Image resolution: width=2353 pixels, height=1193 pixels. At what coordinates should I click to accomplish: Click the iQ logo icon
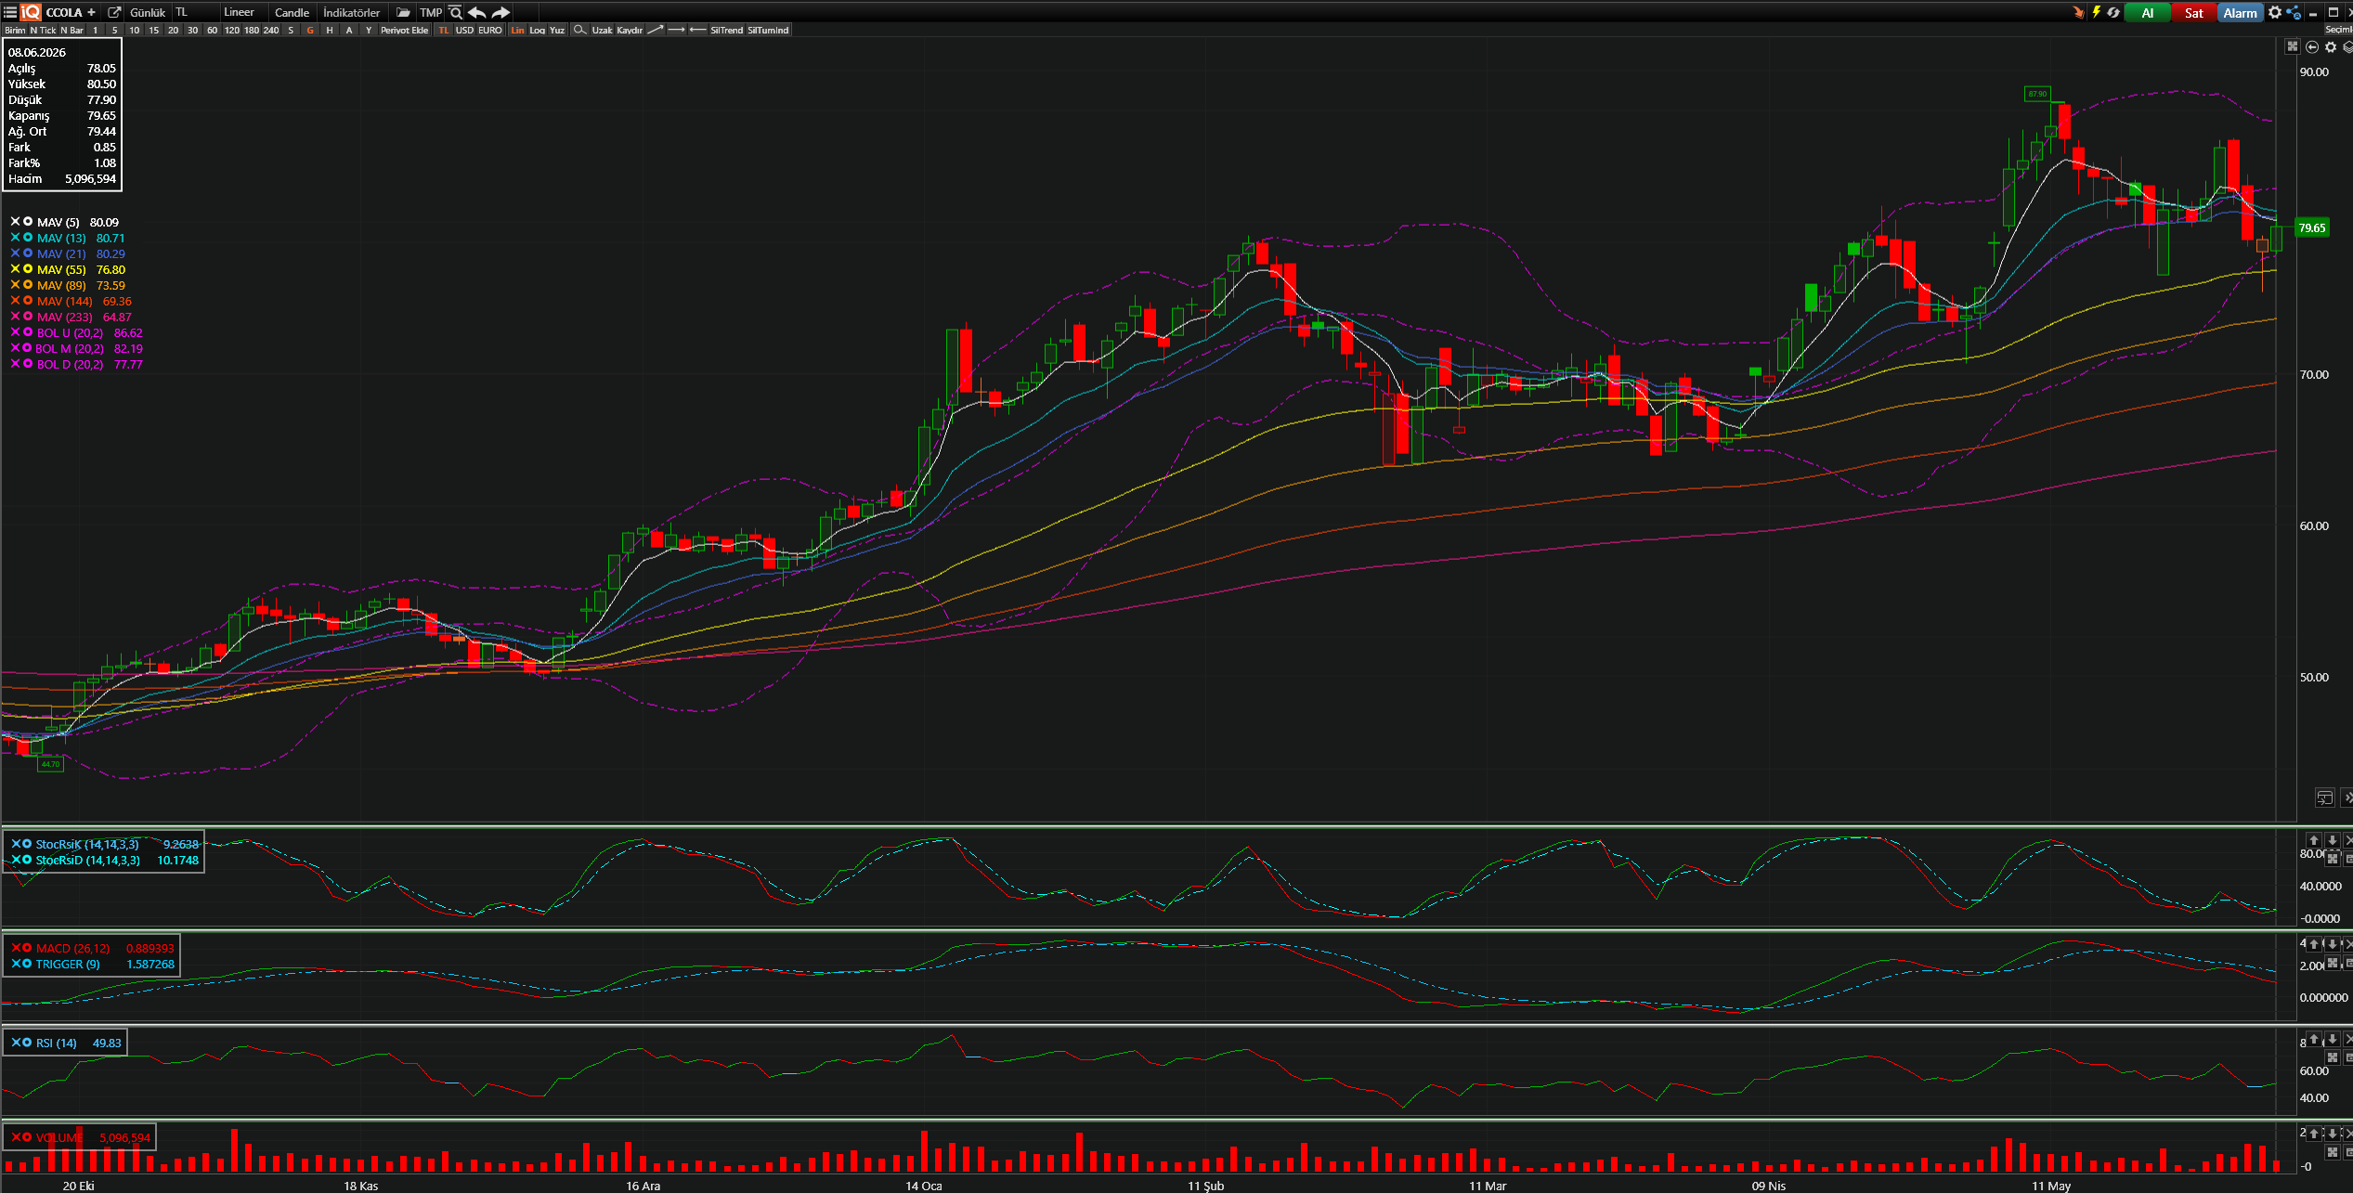pos(31,12)
